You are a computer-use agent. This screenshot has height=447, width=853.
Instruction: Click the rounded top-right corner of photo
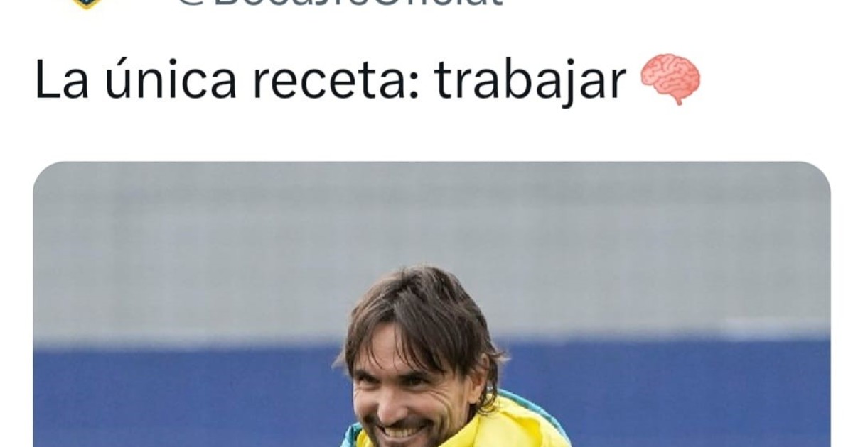(820, 172)
